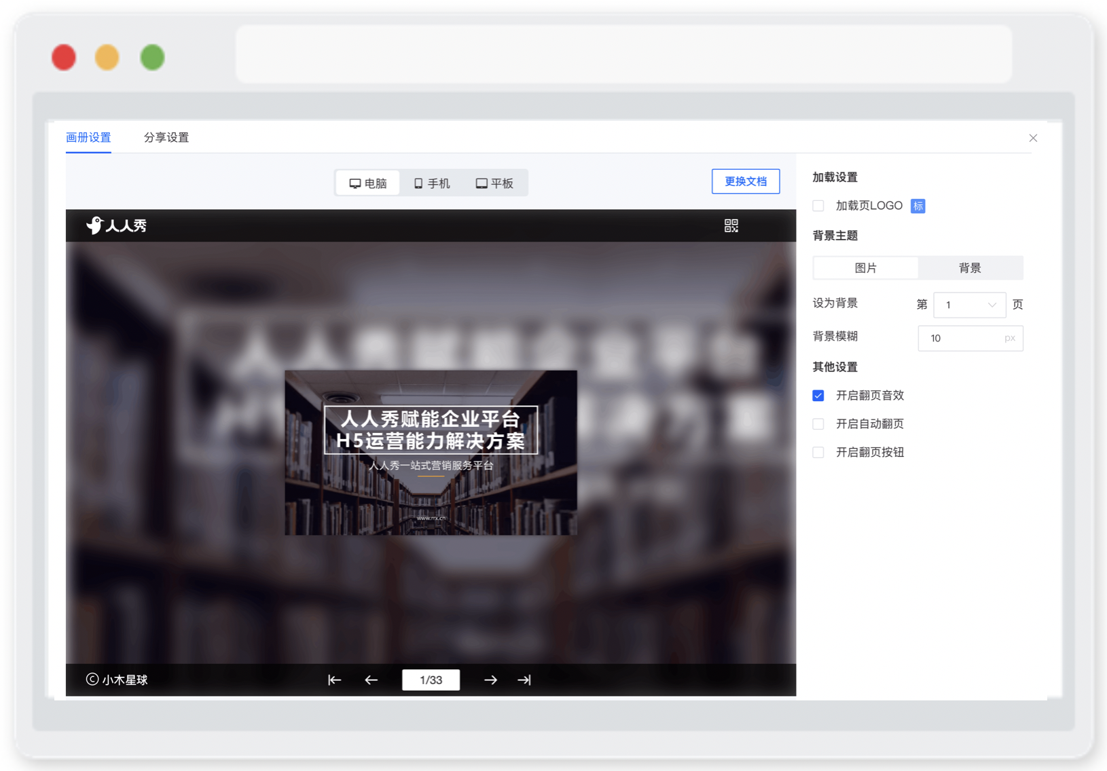Click the green window maximize dot
This screenshot has height=771, width=1107.
pos(152,58)
